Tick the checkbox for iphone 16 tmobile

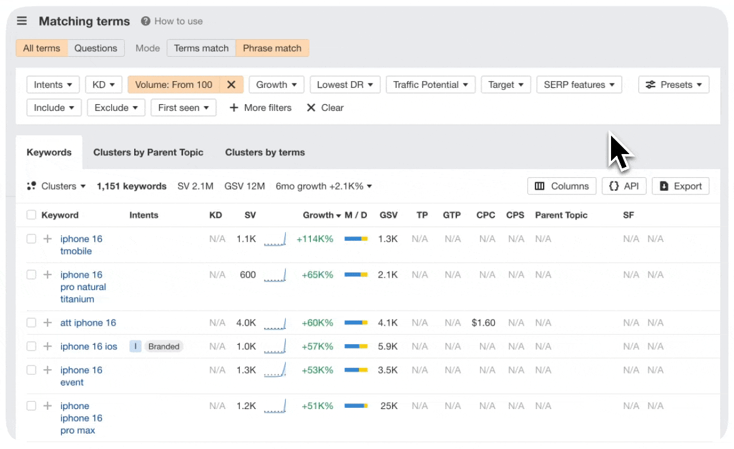point(31,239)
